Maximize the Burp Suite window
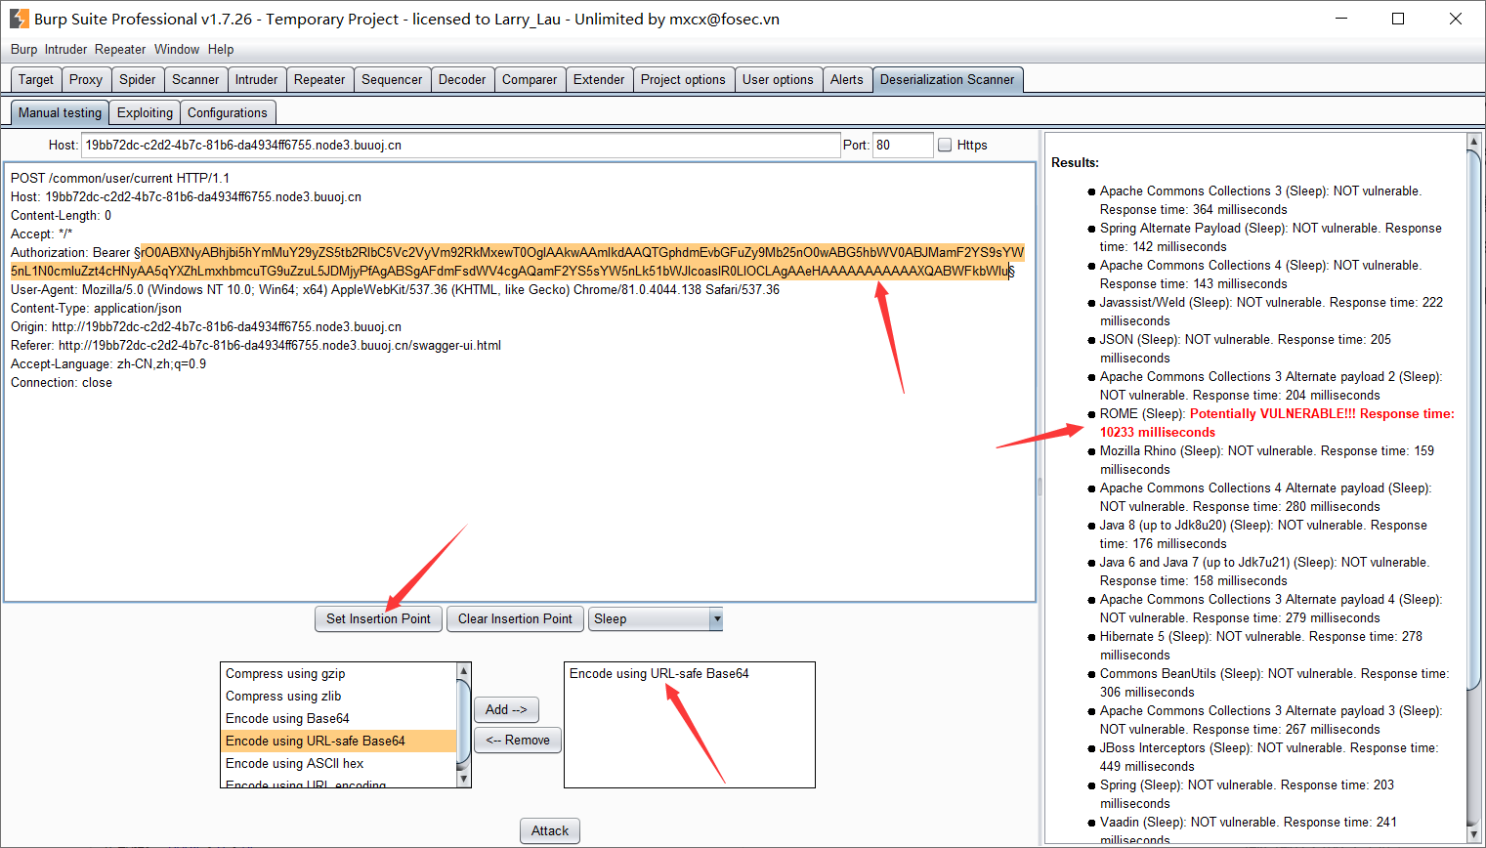 (x=1398, y=19)
